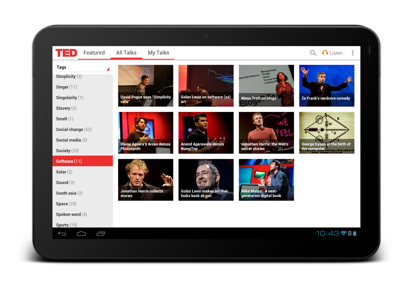Image resolution: width=409 pixels, height=289 pixels.
Task: Choose the Space tag in sidebar
Action: click(66, 204)
